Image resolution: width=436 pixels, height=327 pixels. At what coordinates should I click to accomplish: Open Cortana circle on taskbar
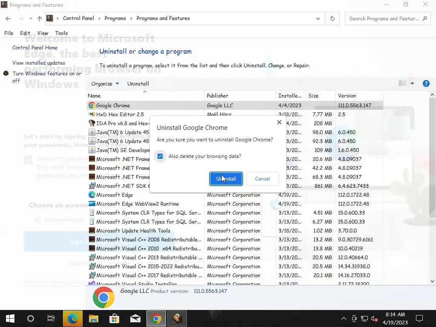[x=31, y=318]
